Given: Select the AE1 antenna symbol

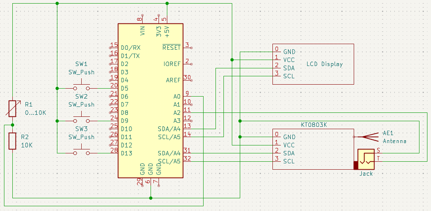Looking at the screenshot, I should (367, 137).
